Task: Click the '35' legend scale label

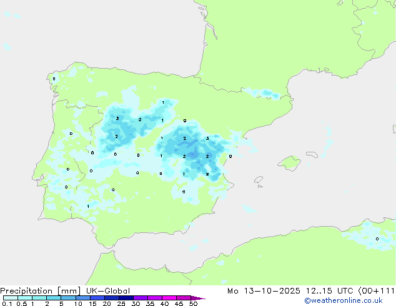Action: tap(150, 304)
